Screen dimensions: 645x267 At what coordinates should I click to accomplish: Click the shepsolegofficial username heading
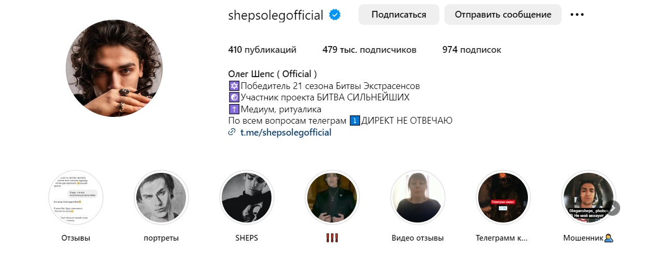point(276,15)
